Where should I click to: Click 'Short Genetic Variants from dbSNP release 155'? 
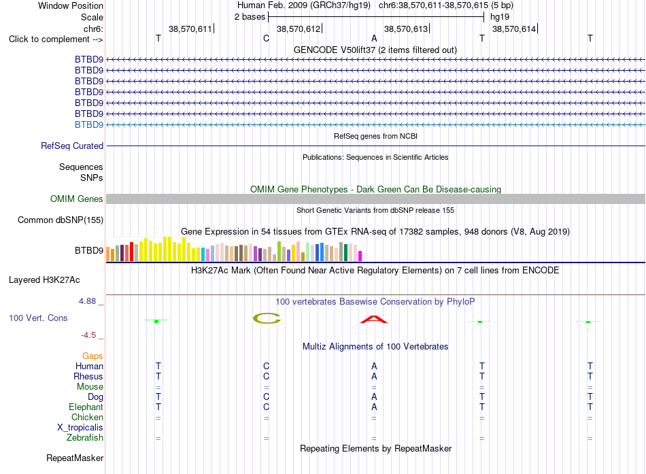(375, 210)
